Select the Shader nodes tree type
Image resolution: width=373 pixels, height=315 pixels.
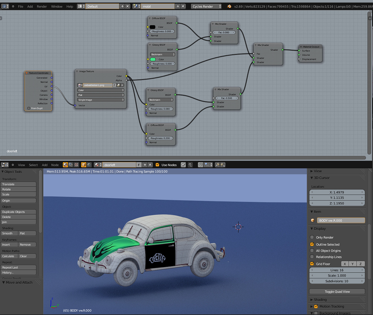tap(65, 165)
